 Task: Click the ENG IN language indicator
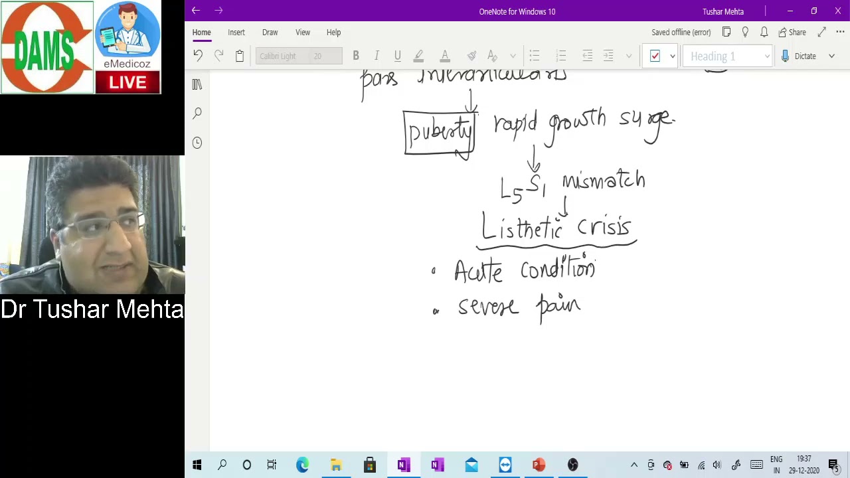click(776, 465)
